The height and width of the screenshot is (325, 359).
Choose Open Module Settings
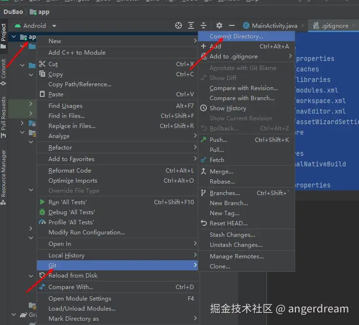(117, 299)
